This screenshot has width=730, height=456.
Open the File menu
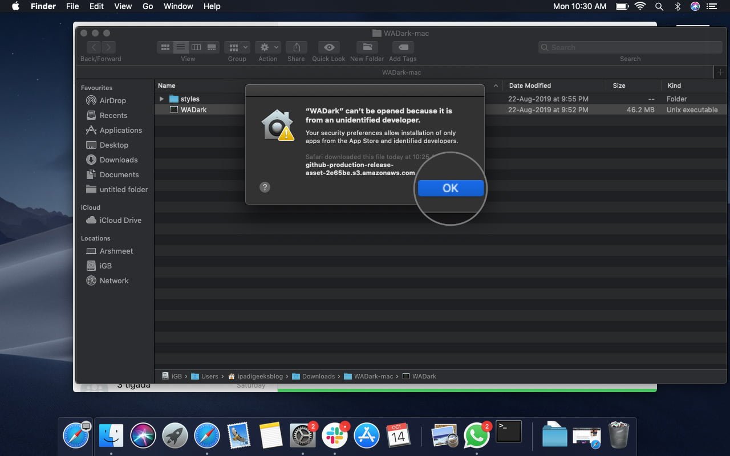click(72, 6)
